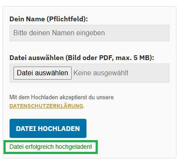Open the file picker via 'Datei auswählen' button
The height and width of the screenshot is (161, 186).
[43, 73]
